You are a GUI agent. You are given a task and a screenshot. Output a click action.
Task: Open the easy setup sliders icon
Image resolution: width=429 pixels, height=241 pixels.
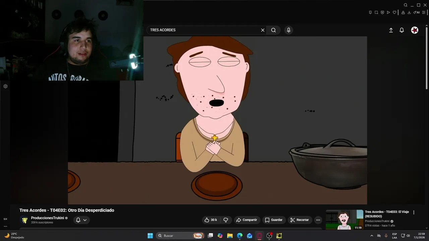click(424, 12)
